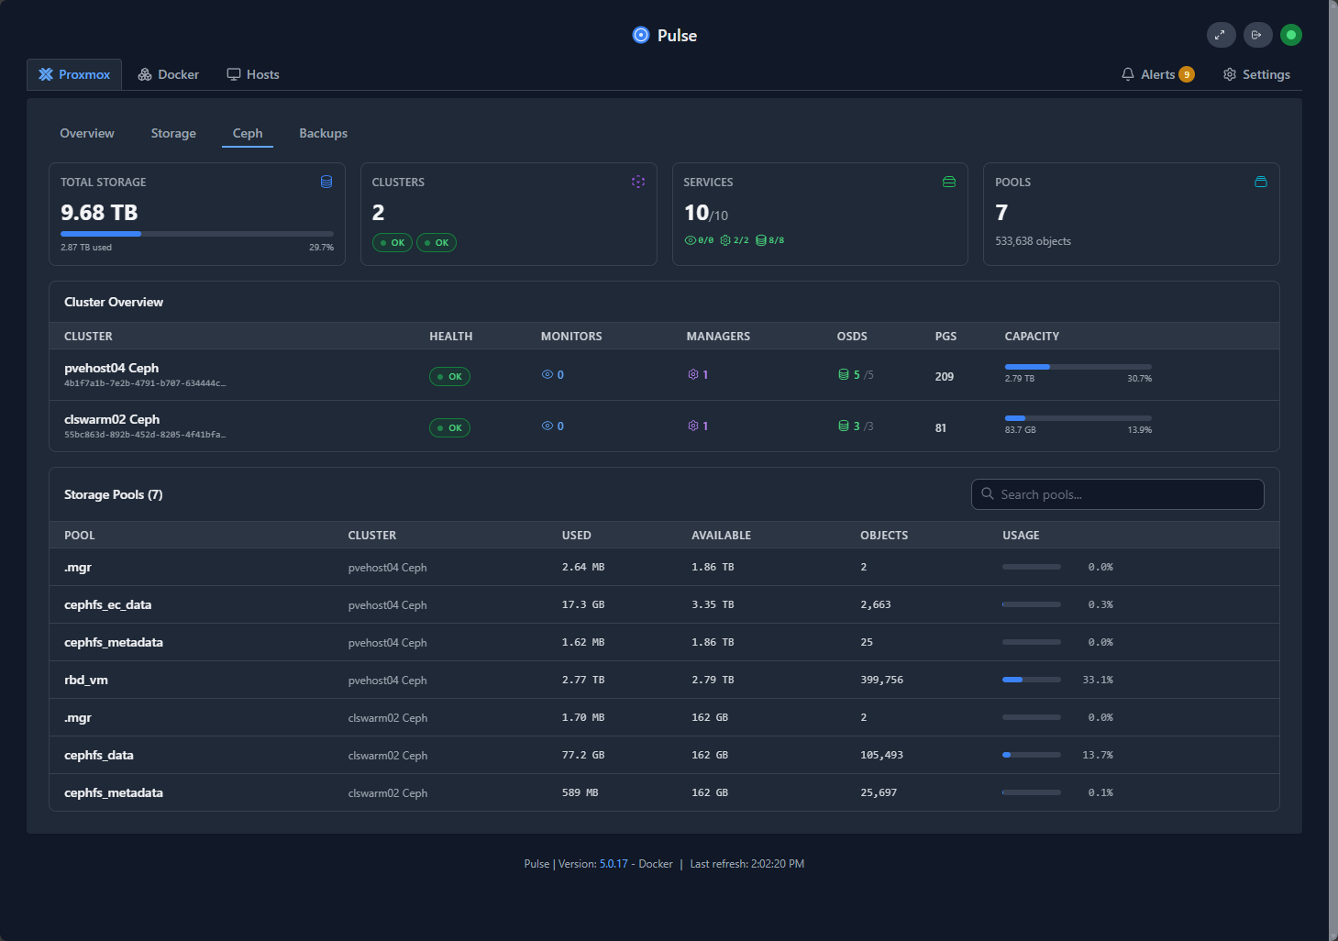
Task: Open Settings
Action: 1256,74
